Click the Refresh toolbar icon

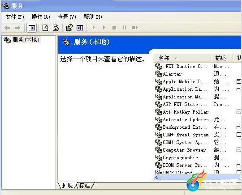[x=45, y=28]
